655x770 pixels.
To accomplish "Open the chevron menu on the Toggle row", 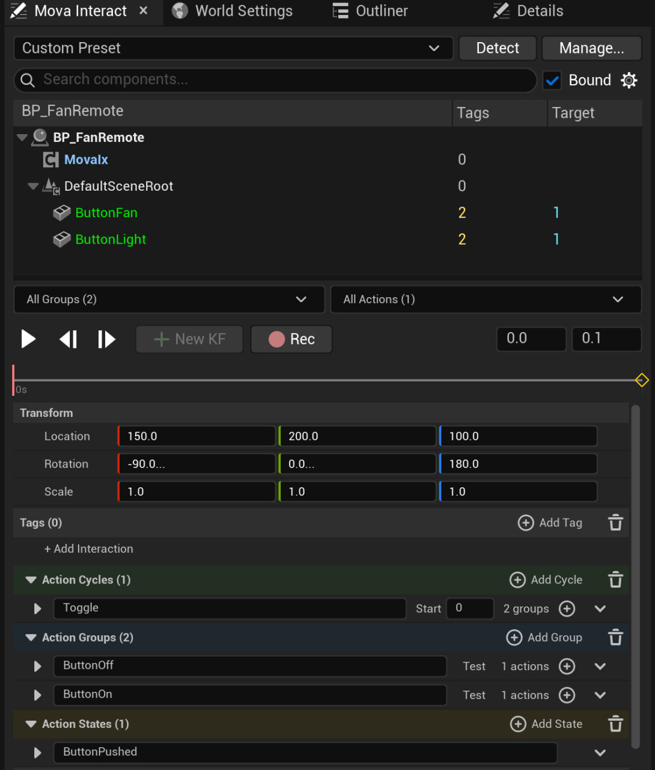I will (x=600, y=609).
